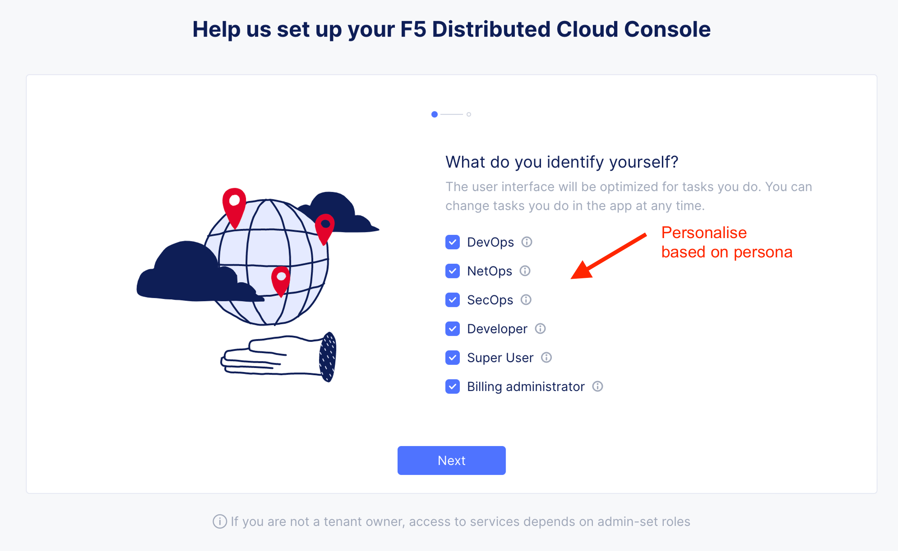
Task: Disable the Super User checkbox
Action: pos(453,358)
